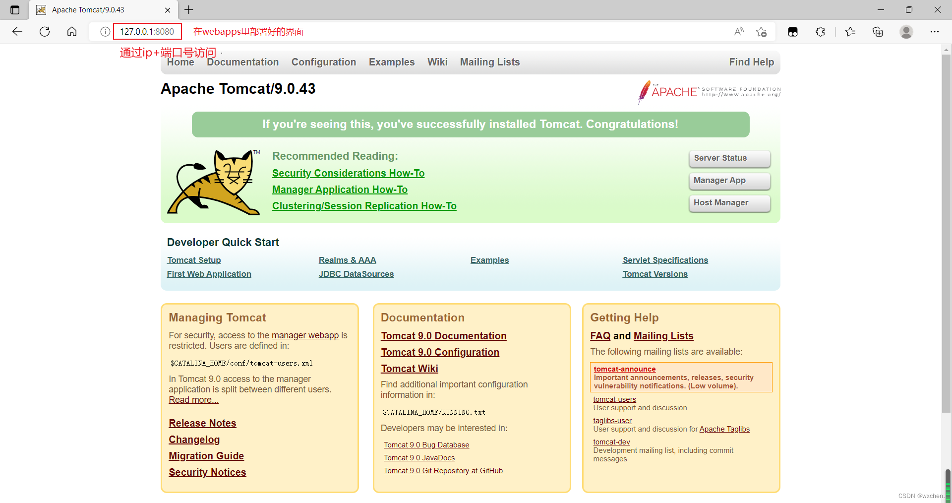View site information icon in address bar
This screenshot has height=503, width=952.
point(105,32)
